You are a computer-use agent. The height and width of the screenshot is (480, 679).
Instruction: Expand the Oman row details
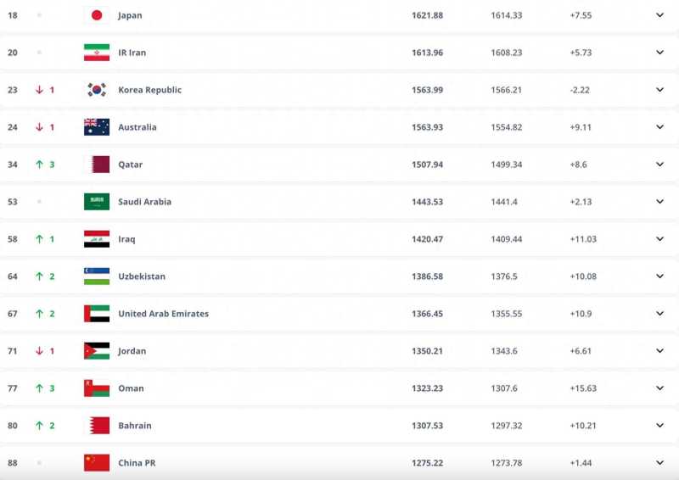pyautogui.click(x=659, y=388)
